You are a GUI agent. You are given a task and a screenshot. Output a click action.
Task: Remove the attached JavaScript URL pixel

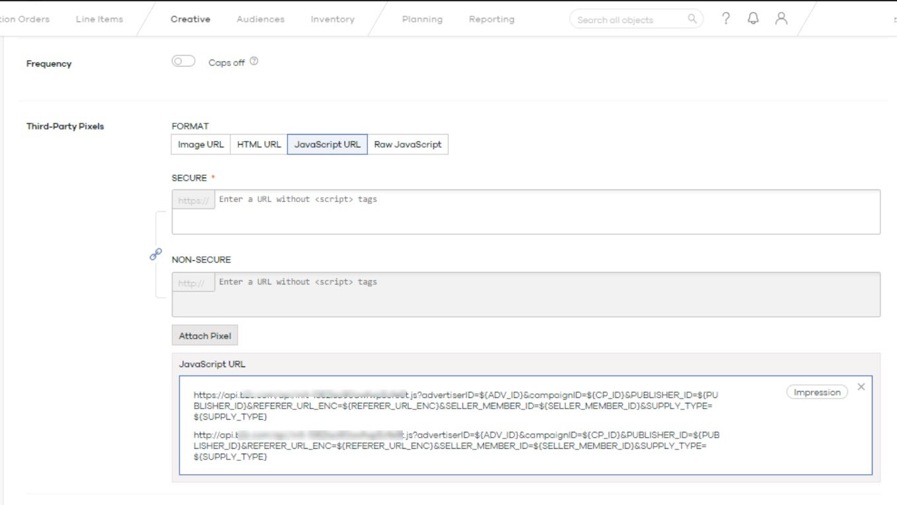tap(861, 387)
